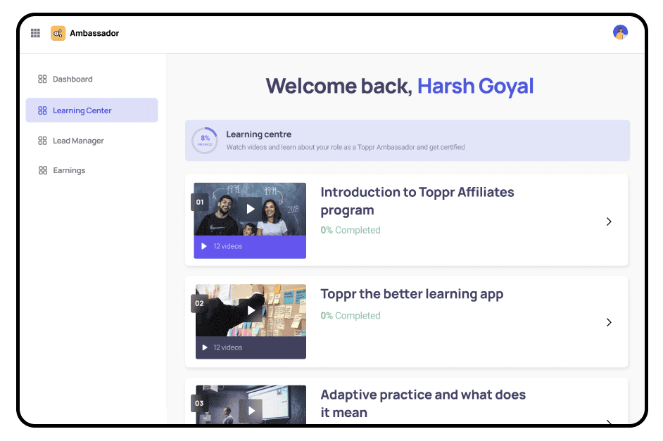Click the Learning centre banner heading

[259, 134]
